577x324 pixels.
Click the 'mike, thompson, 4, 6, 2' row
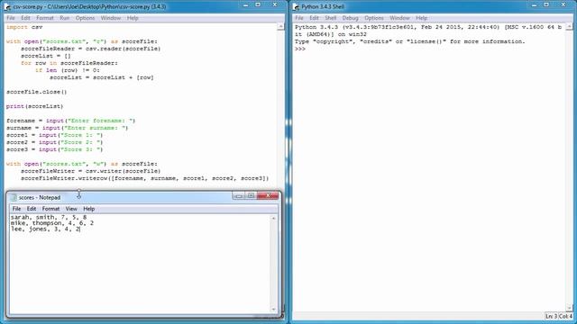point(52,223)
